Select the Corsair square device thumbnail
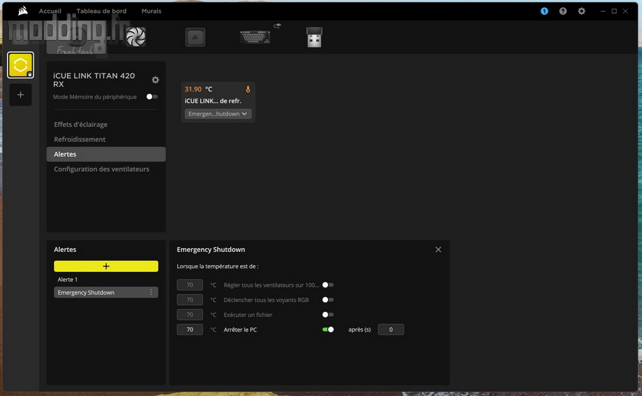The width and height of the screenshot is (642, 396). pos(196,37)
